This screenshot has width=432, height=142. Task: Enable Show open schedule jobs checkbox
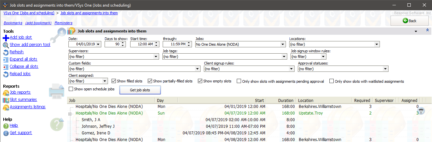click(x=71, y=89)
